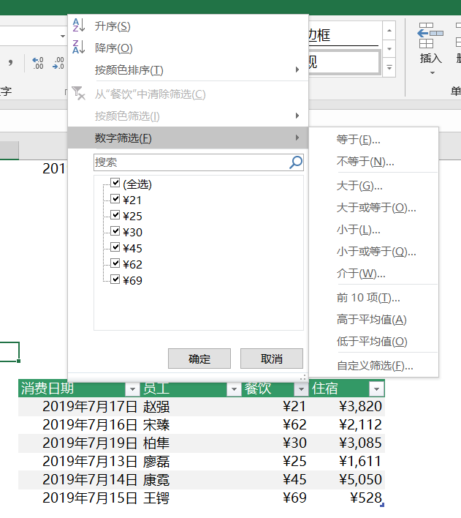
Task: Choose 自定义筛选(F)... from the submenu
Action: click(375, 366)
